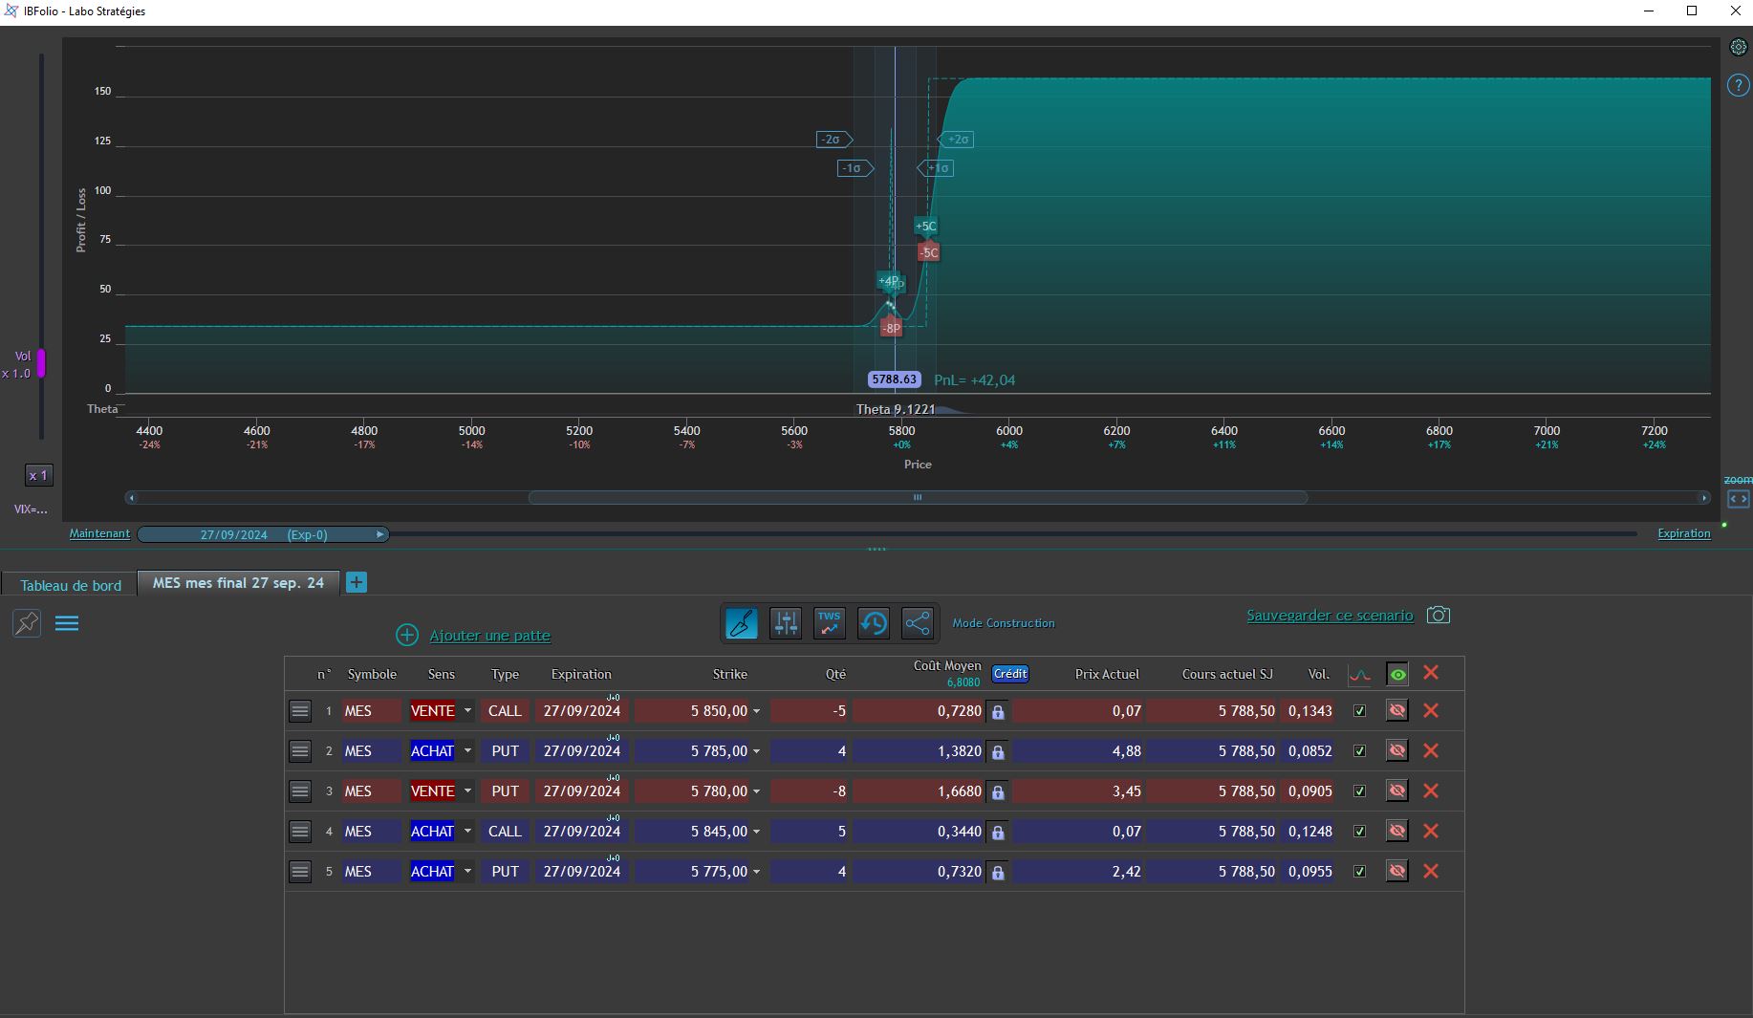This screenshot has height=1018, width=1753.
Task: Open Sens dropdown on leg 4 ACHAT
Action: [467, 832]
